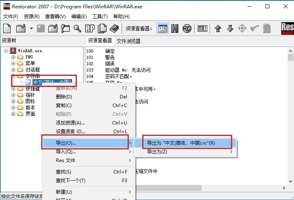Click the Restorator title bar app icon

[7, 6]
